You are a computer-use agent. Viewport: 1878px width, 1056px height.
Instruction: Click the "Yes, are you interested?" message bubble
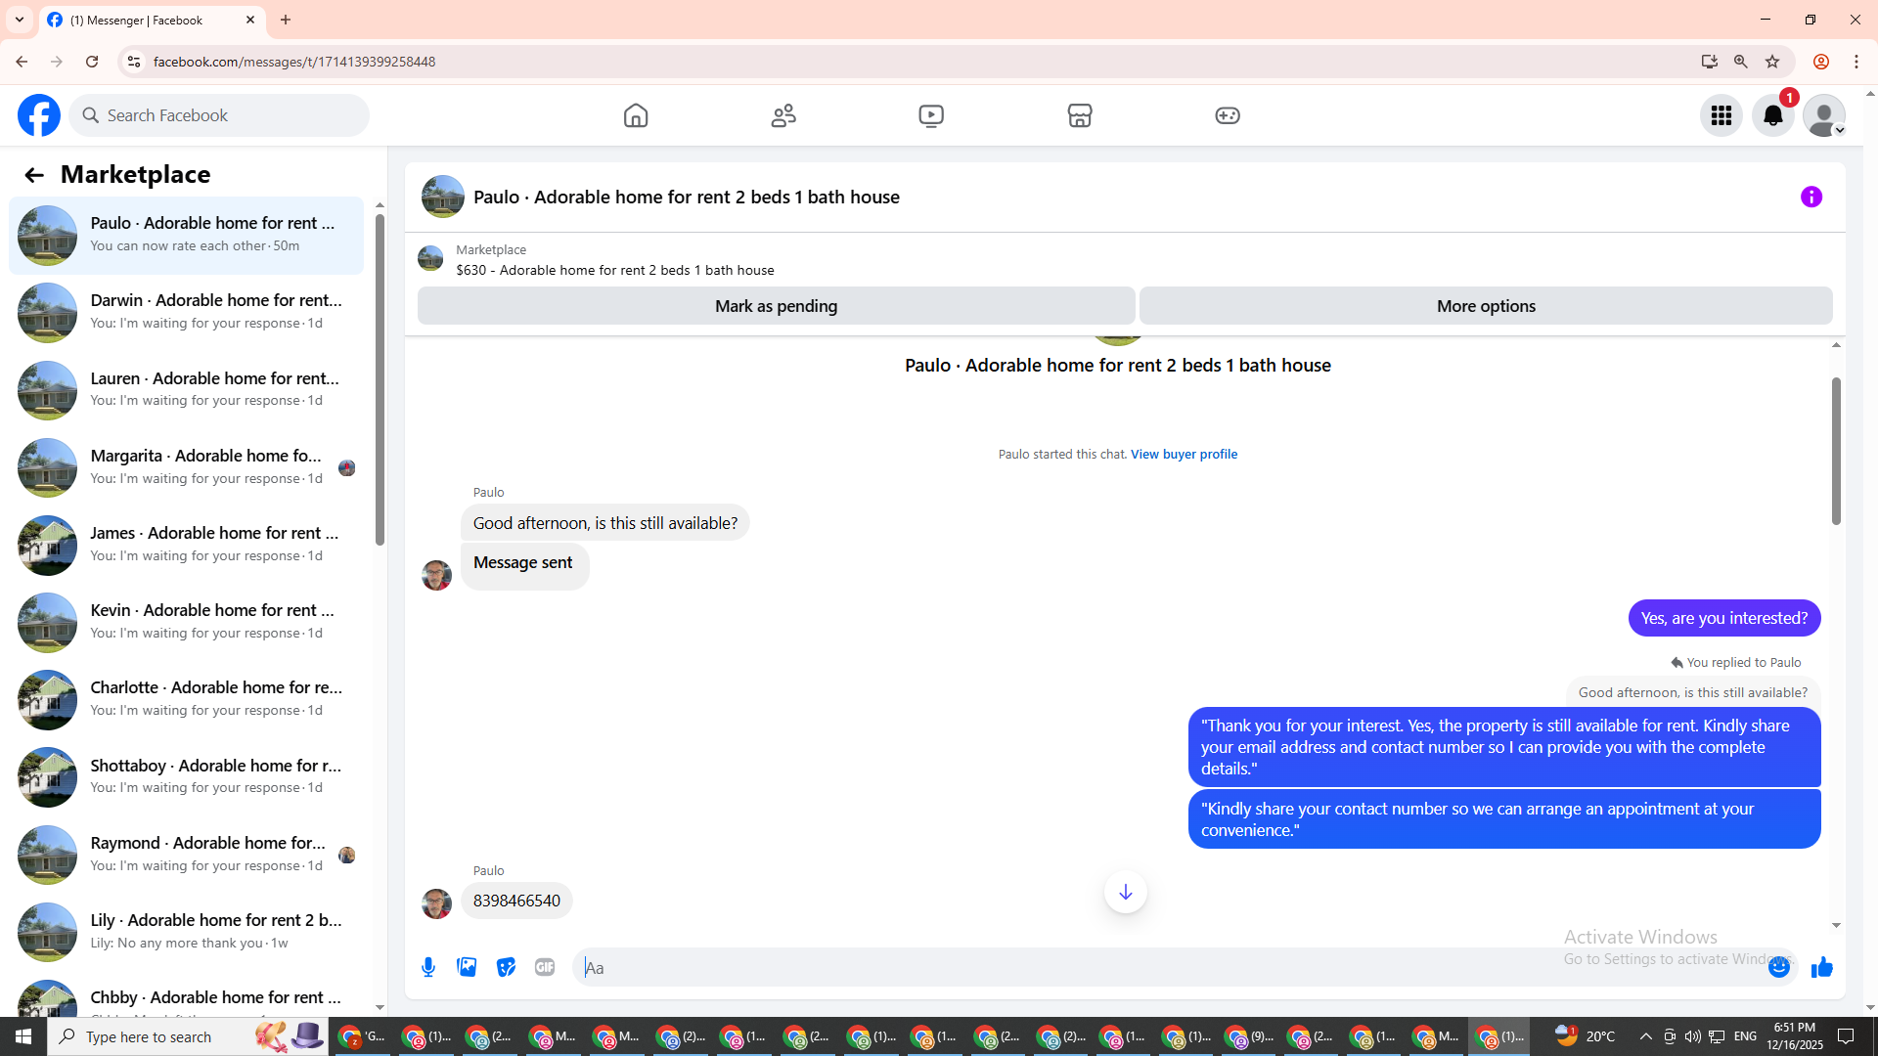1724,618
